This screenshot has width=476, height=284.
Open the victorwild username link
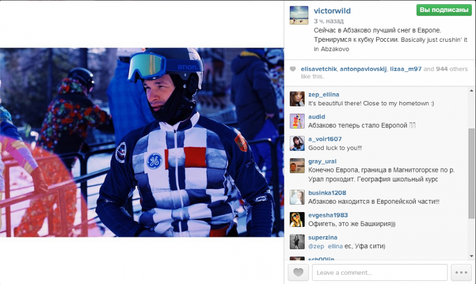(x=332, y=11)
